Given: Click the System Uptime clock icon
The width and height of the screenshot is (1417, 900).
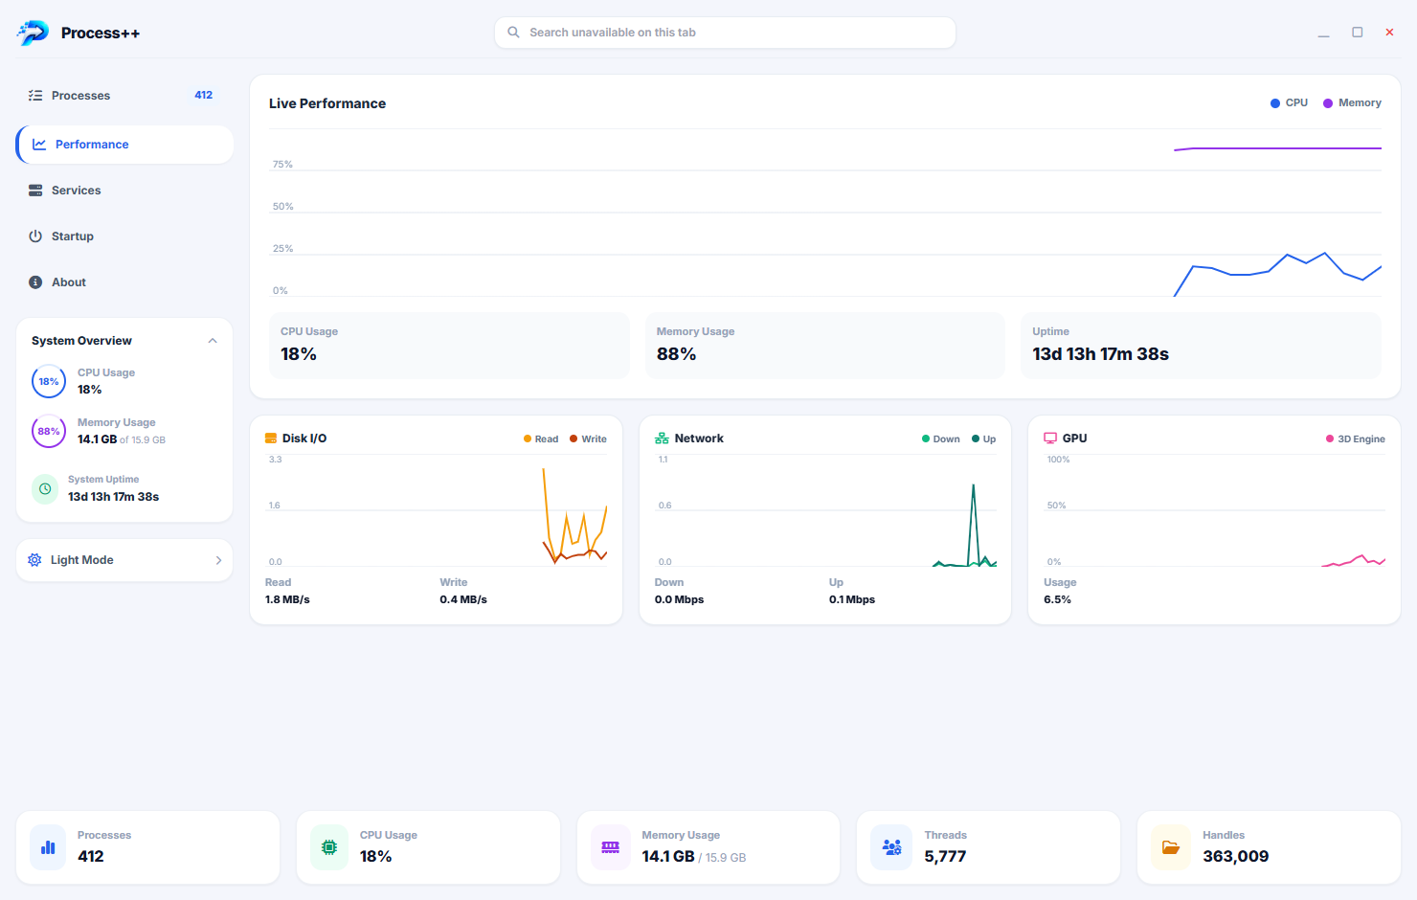Looking at the screenshot, I should (x=45, y=488).
